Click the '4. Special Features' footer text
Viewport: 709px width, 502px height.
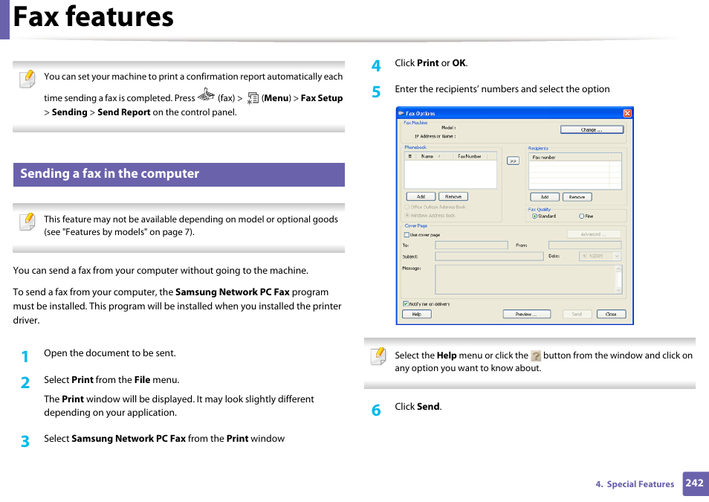[x=635, y=484]
